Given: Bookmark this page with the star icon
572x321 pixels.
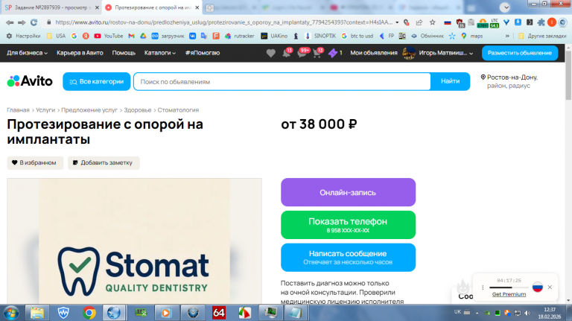Looking at the screenshot, I should [x=432, y=22].
